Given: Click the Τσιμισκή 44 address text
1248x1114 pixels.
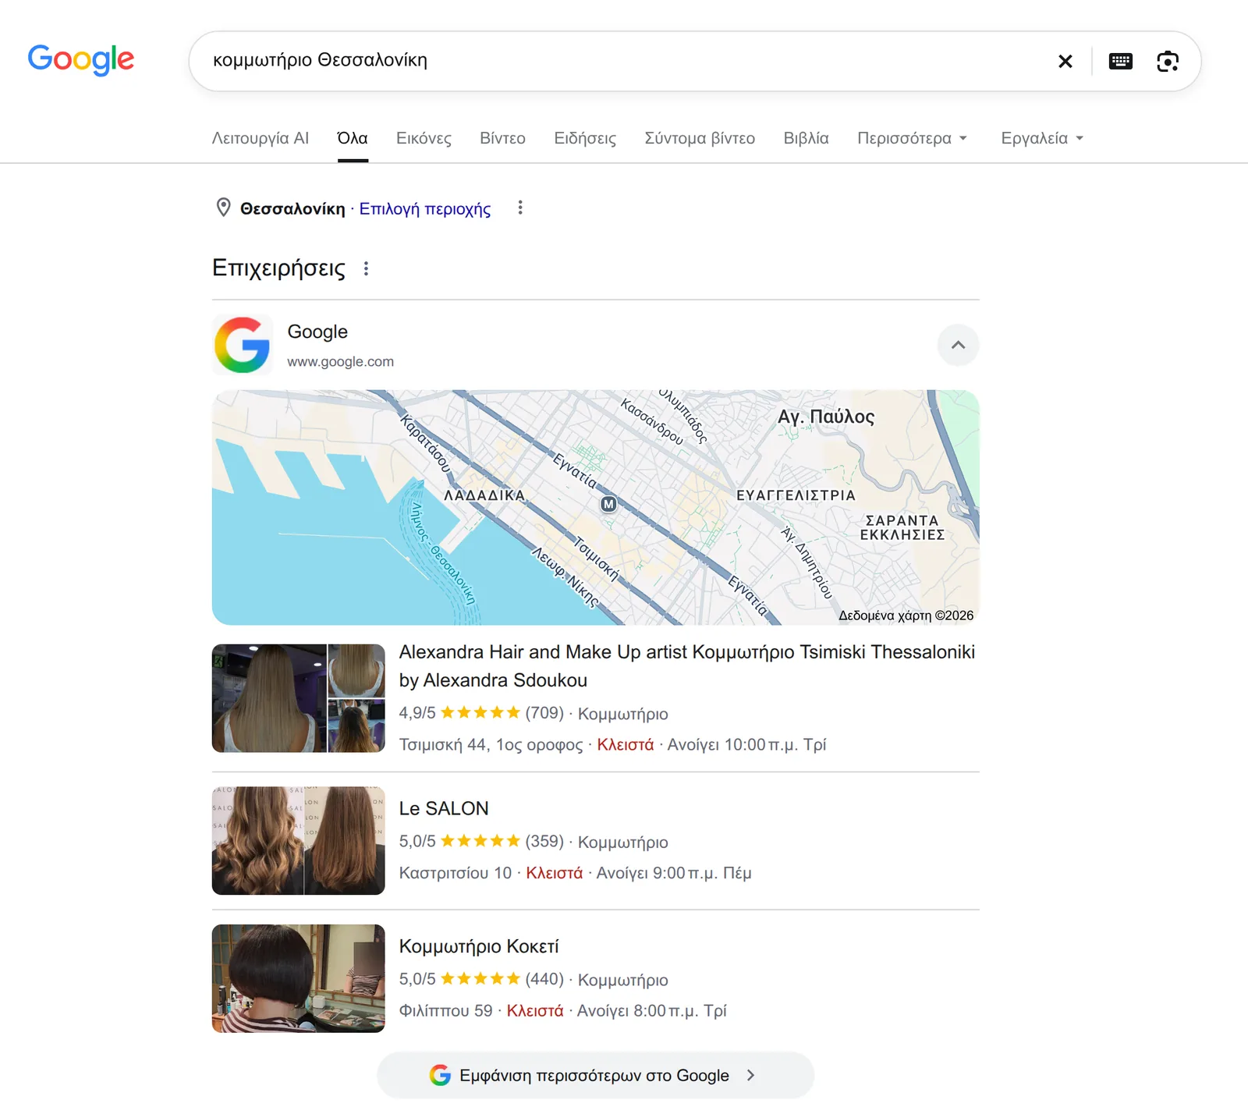Looking at the screenshot, I should coord(491,745).
